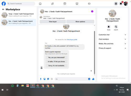Search in conversation magnifier icon

[116, 27]
